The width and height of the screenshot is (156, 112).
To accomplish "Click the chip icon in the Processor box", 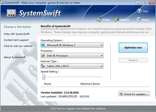I will [43, 55].
